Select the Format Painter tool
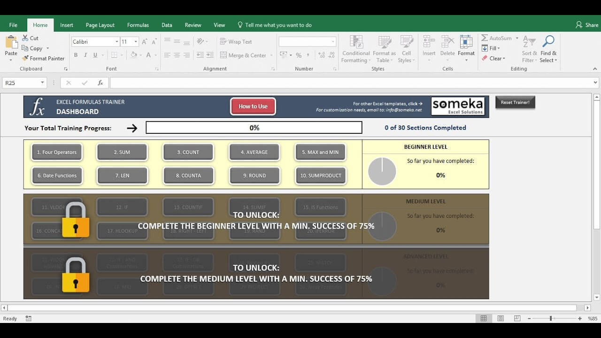Screen dimensions: 601x338 (x=43, y=58)
